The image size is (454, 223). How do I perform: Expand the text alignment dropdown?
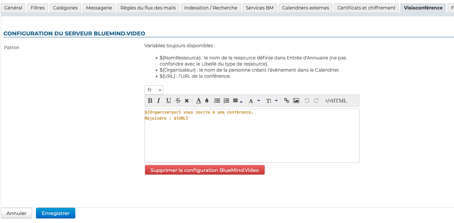238,101
